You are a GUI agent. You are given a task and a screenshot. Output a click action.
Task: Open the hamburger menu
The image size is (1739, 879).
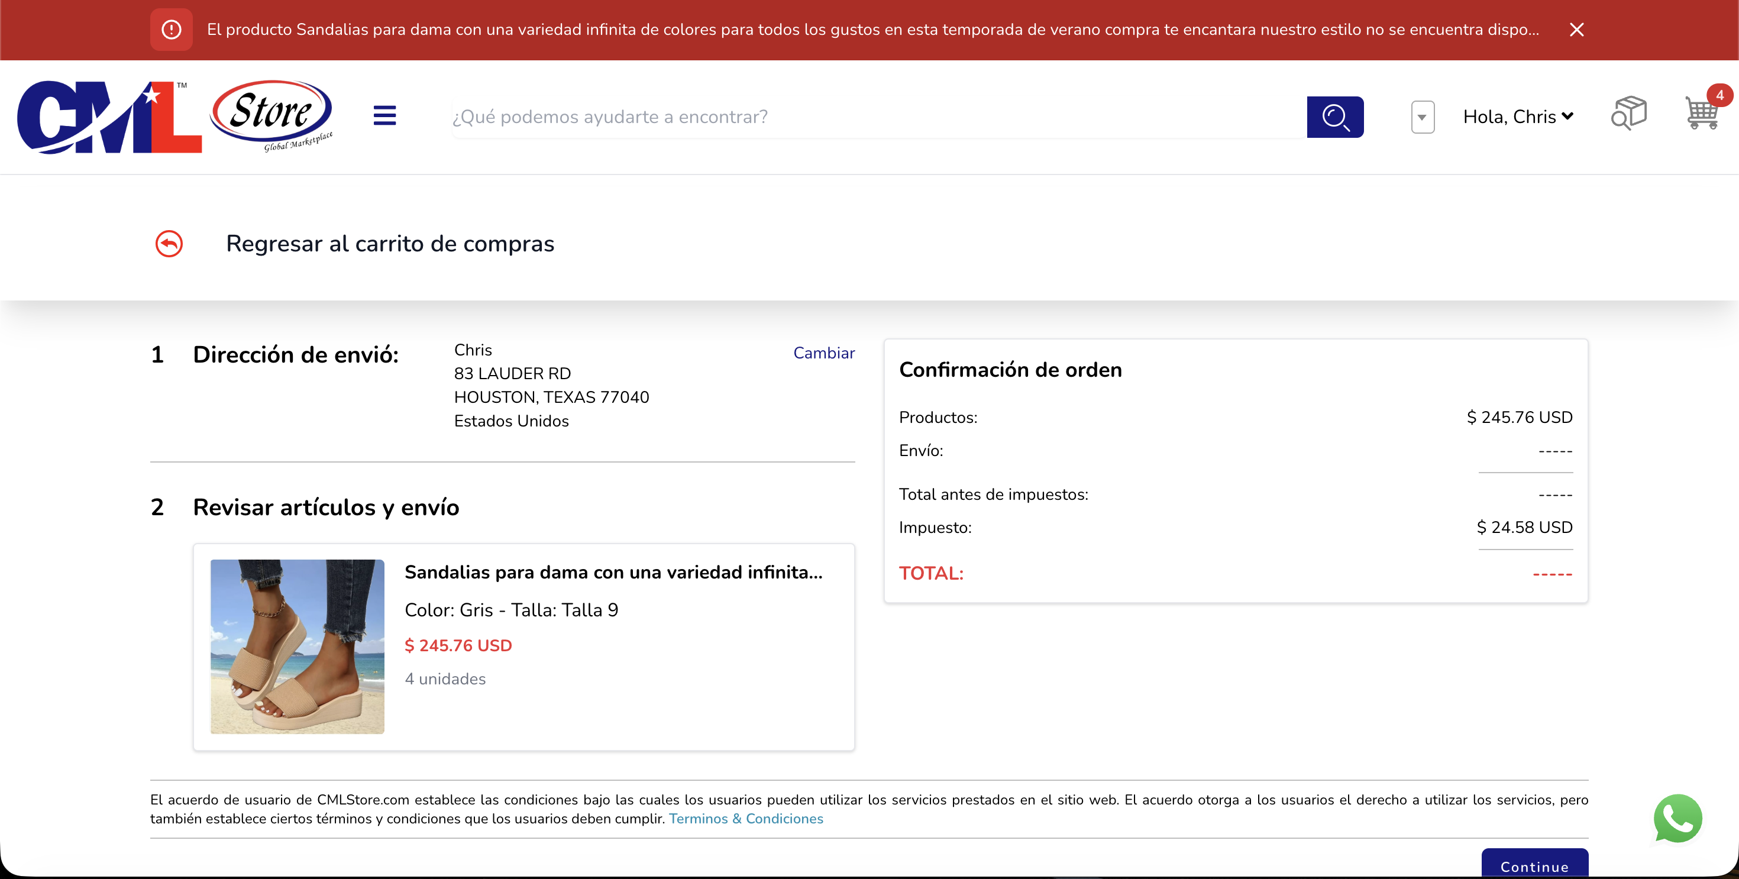click(x=385, y=116)
